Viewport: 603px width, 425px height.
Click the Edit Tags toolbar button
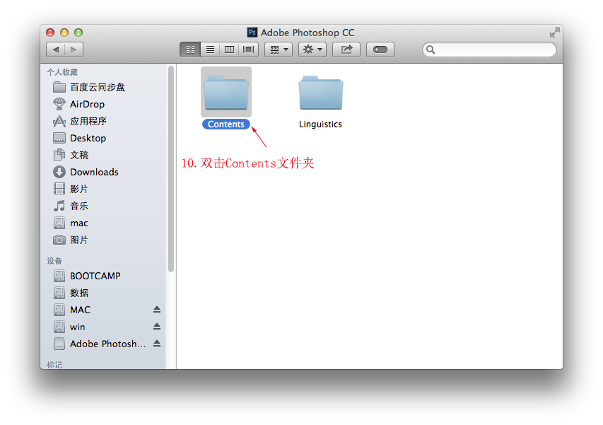pyautogui.click(x=380, y=50)
